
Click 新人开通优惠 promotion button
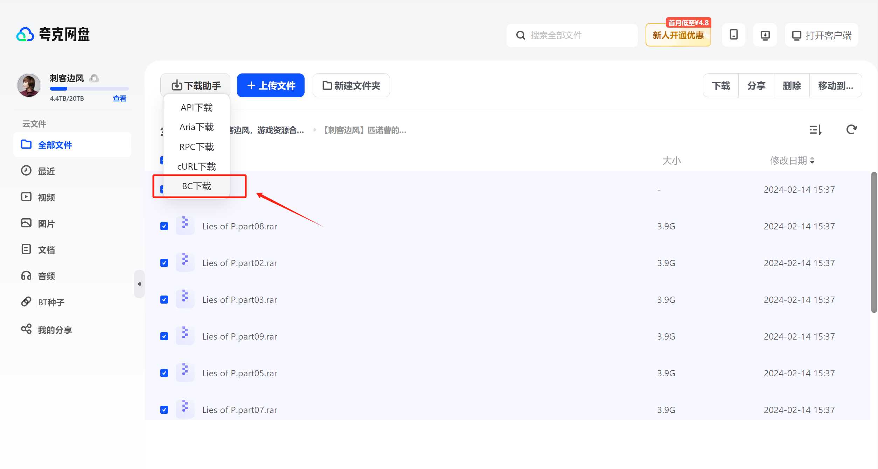pyautogui.click(x=678, y=35)
